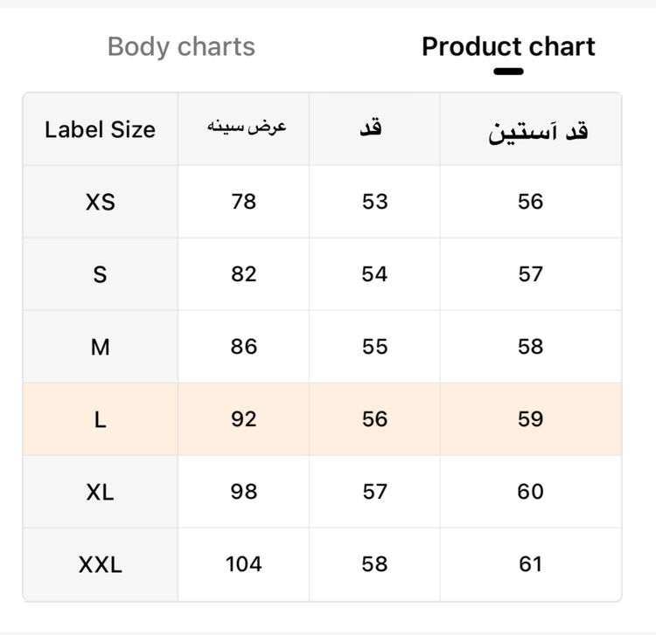
Task: Click sleeve length value 61
Action: 531,564
